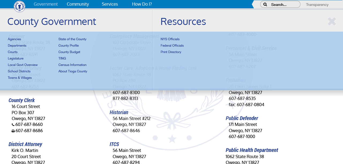Open the NYS Officials link
This screenshot has width=343, height=164.
170,39
